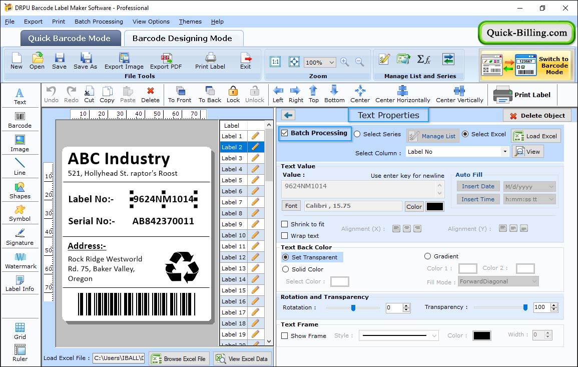Click Export Image icon
Viewport: 578px width, 367px height.
pyautogui.click(x=124, y=61)
